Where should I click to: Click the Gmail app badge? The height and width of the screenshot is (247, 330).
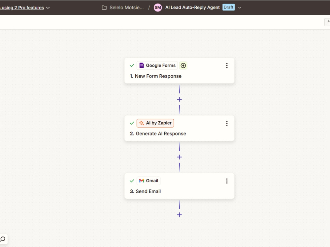[x=148, y=181]
